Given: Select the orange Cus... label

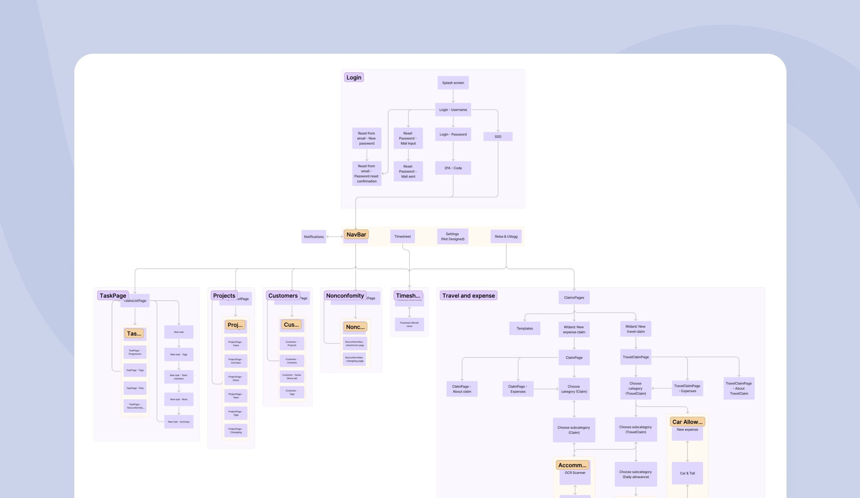Looking at the screenshot, I should coord(291,325).
